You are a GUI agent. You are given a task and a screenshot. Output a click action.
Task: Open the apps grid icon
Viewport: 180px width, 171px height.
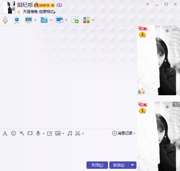click(x=86, y=20)
